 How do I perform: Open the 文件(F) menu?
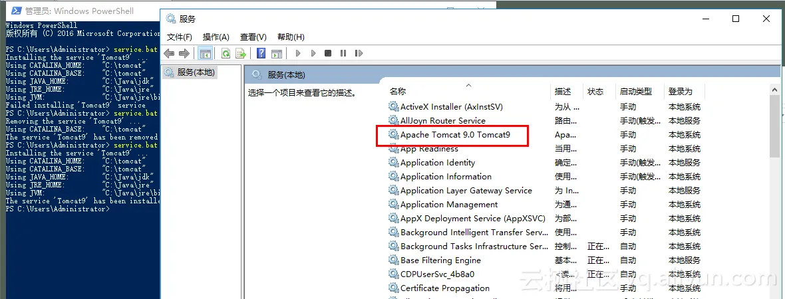pyautogui.click(x=179, y=37)
